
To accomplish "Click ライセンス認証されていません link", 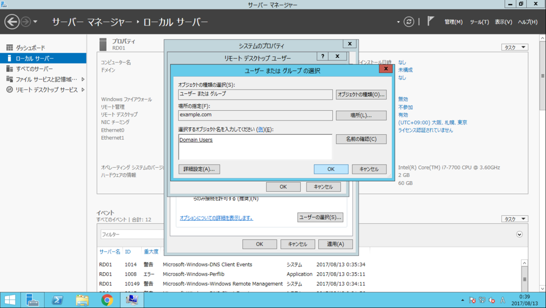I will tap(425, 130).
